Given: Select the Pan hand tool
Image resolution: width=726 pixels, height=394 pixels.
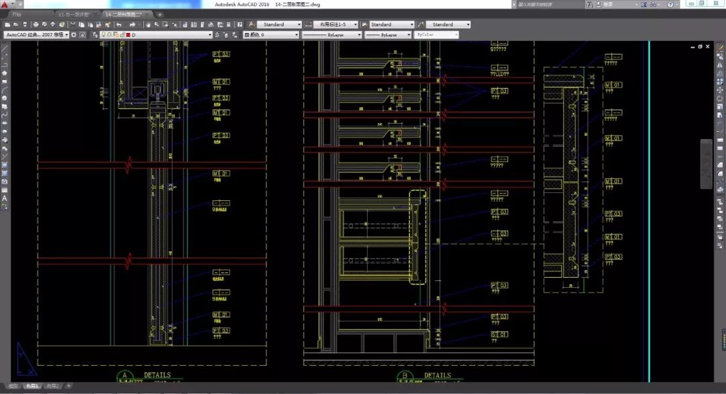Looking at the screenshot, I should pyautogui.click(x=149, y=25).
